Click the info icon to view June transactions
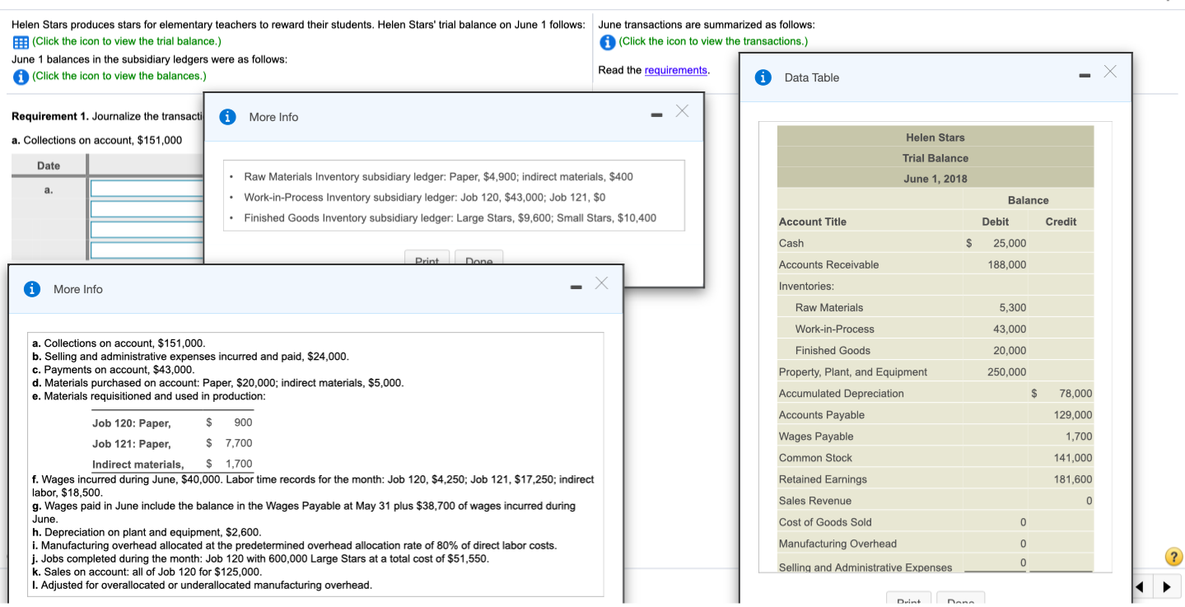This screenshot has height=607, width=1185. [606, 41]
